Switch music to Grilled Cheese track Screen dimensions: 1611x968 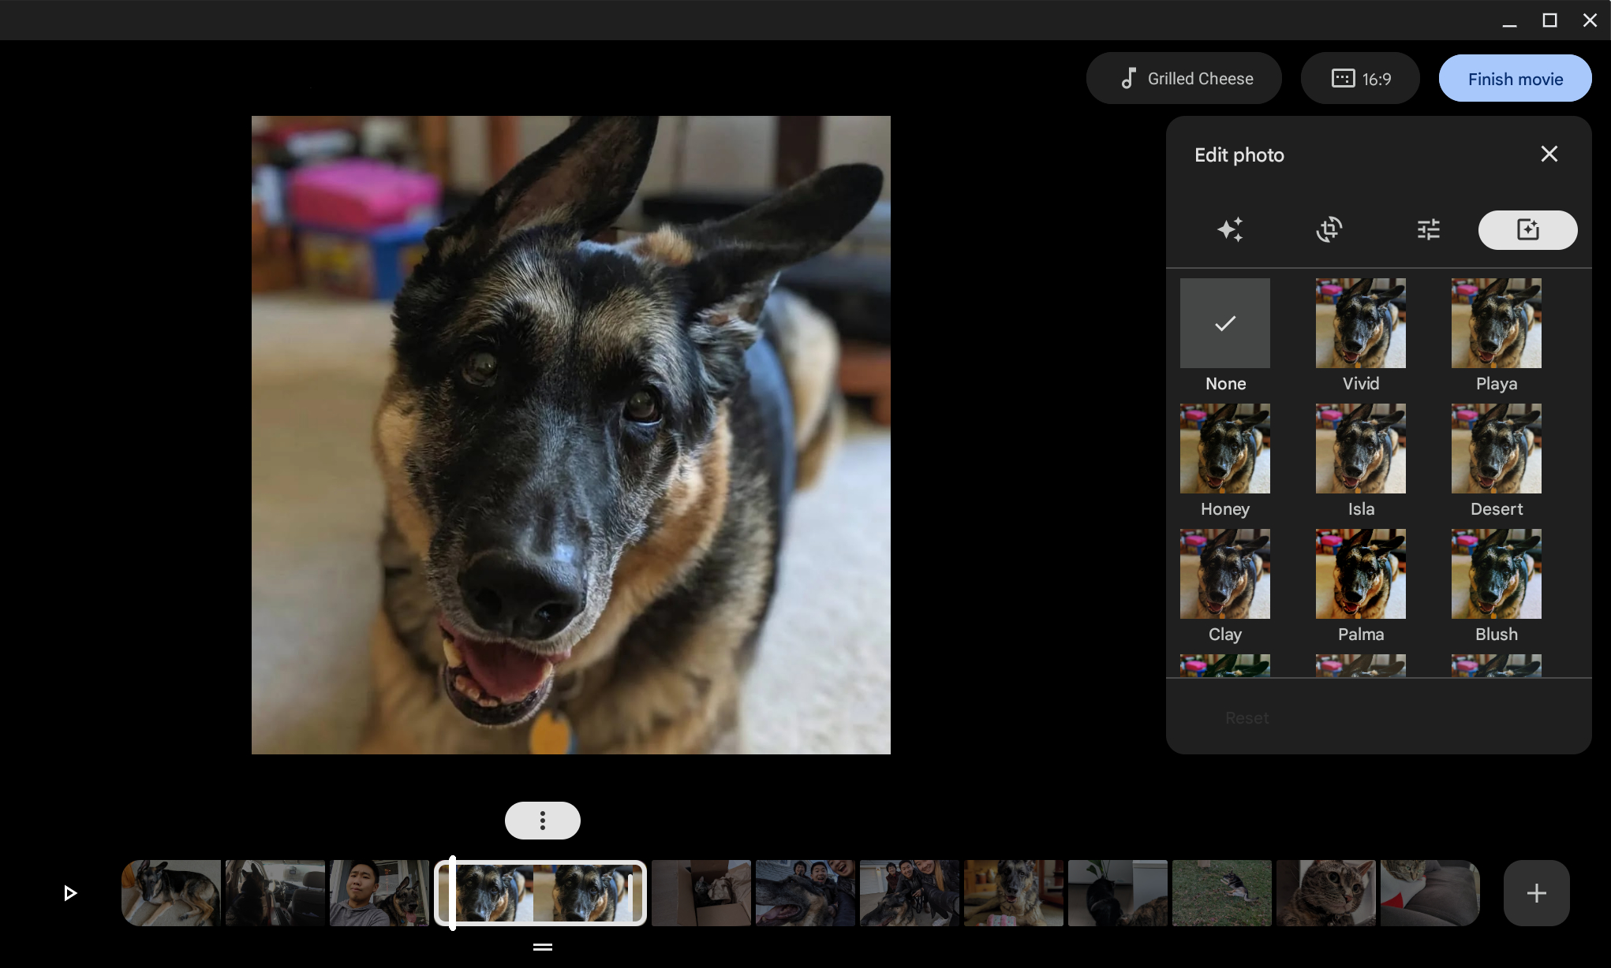pyautogui.click(x=1184, y=77)
